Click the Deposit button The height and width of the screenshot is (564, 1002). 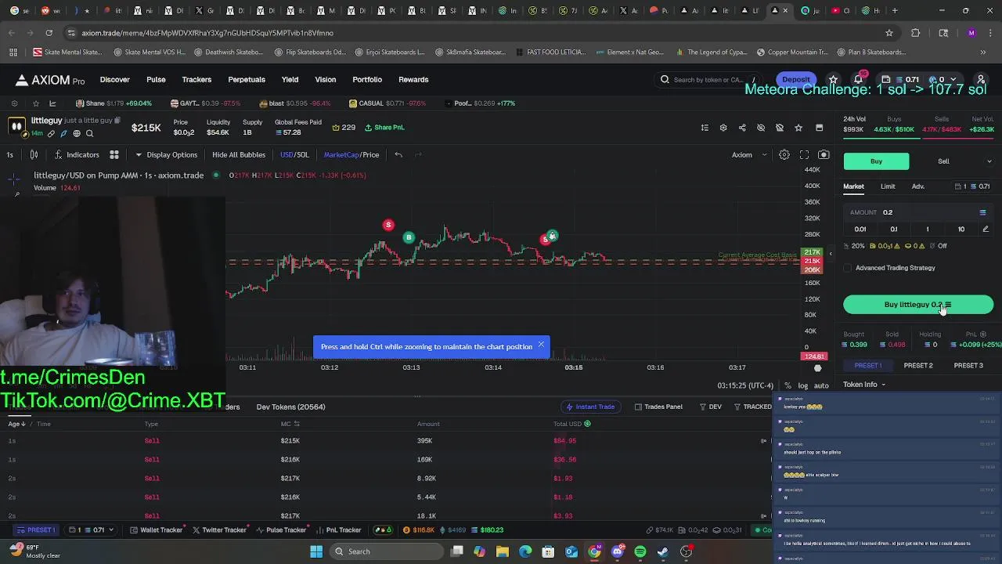click(x=796, y=79)
